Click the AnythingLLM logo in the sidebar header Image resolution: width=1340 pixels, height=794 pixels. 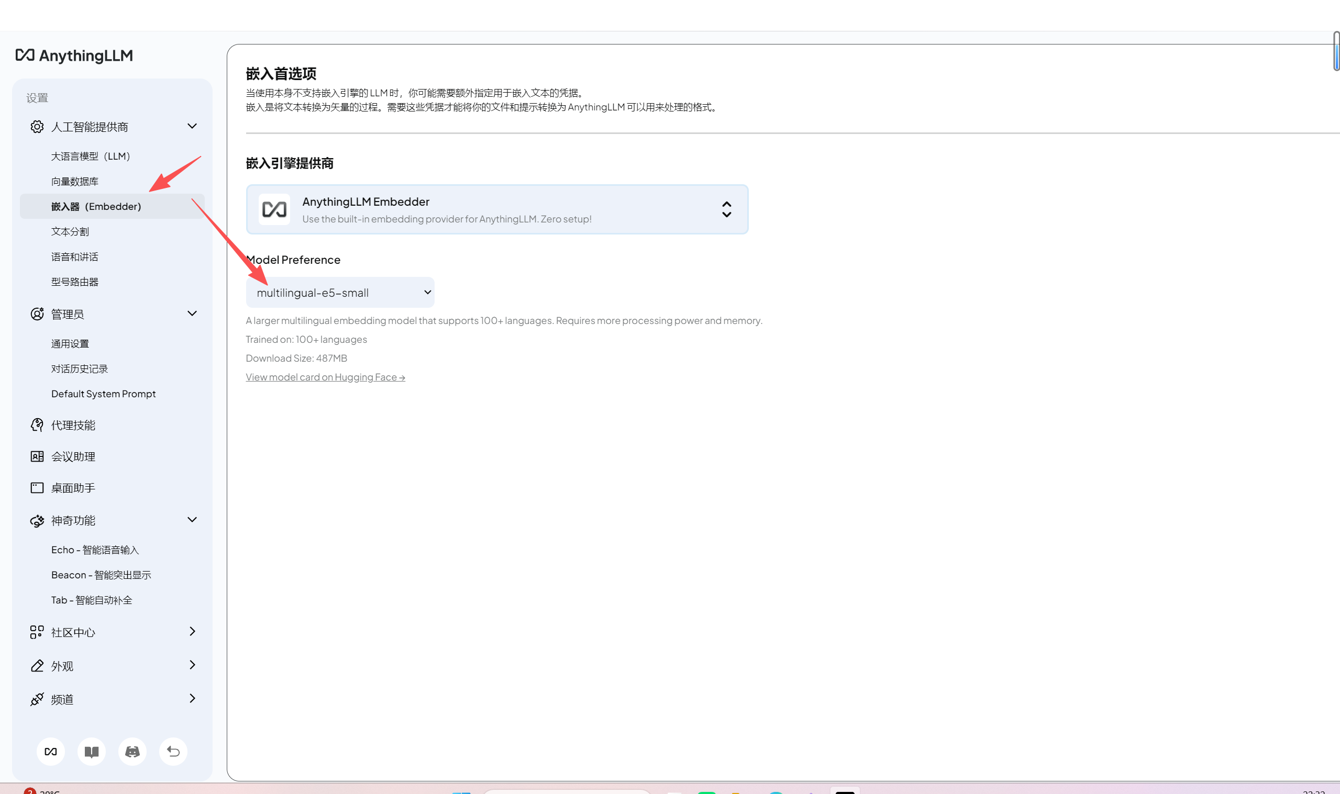(74, 55)
